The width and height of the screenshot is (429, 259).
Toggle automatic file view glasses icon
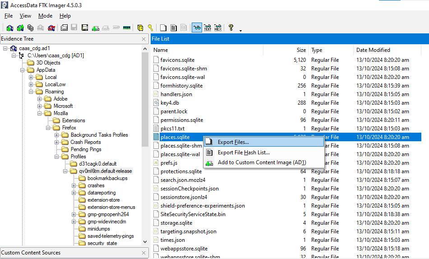tap(197, 28)
